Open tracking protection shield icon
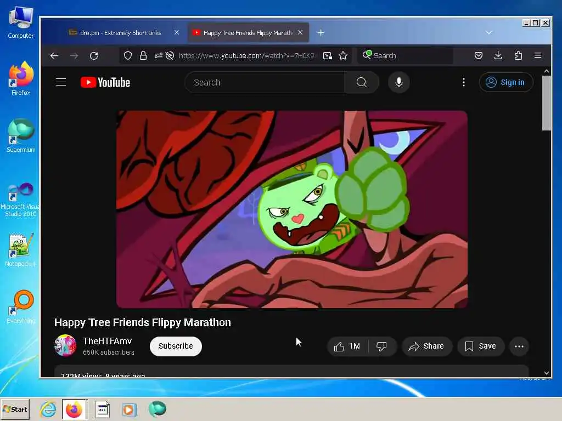Viewport: 562px width, 421px height. (x=127, y=55)
